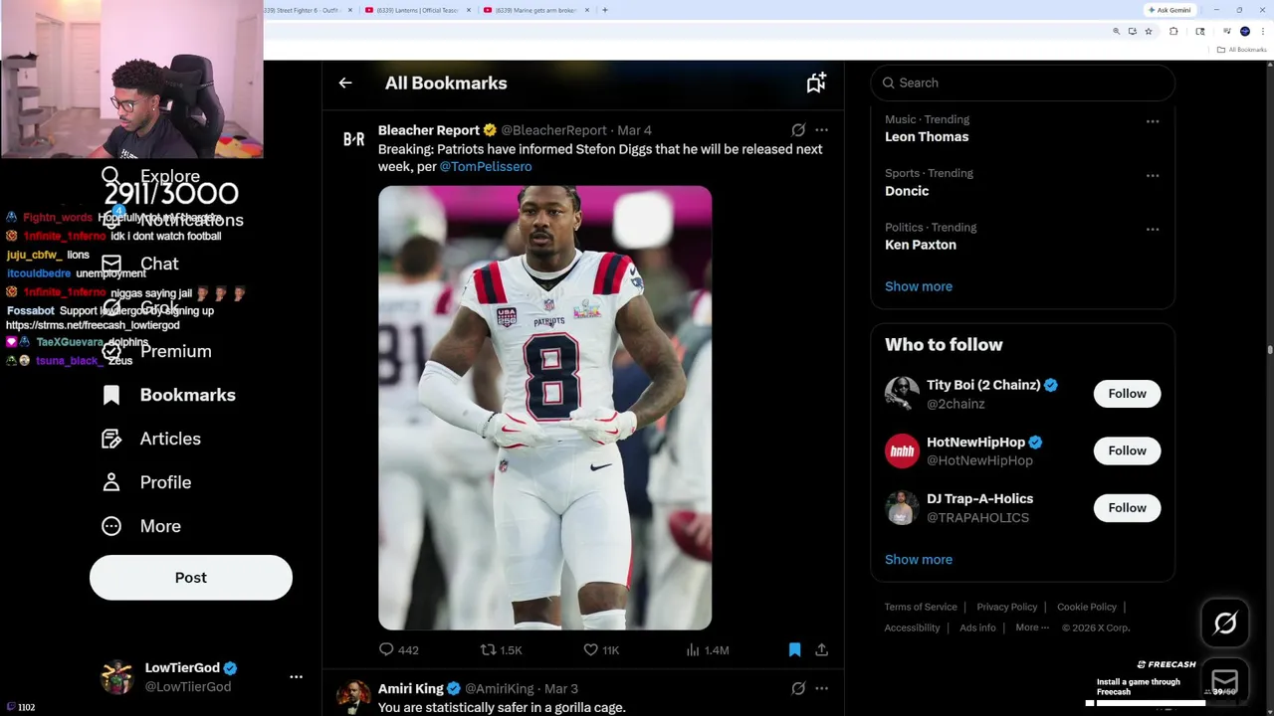Open the DJ Trap-A-Holics avatar
The image size is (1274, 716).
pos(902,508)
